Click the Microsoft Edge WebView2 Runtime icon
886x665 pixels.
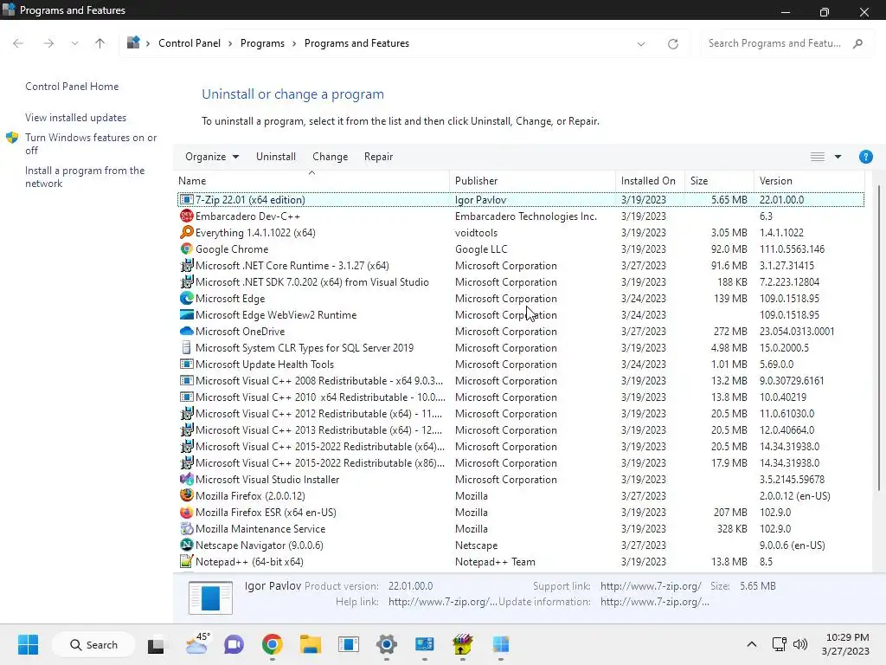pyautogui.click(x=187, y=314)
